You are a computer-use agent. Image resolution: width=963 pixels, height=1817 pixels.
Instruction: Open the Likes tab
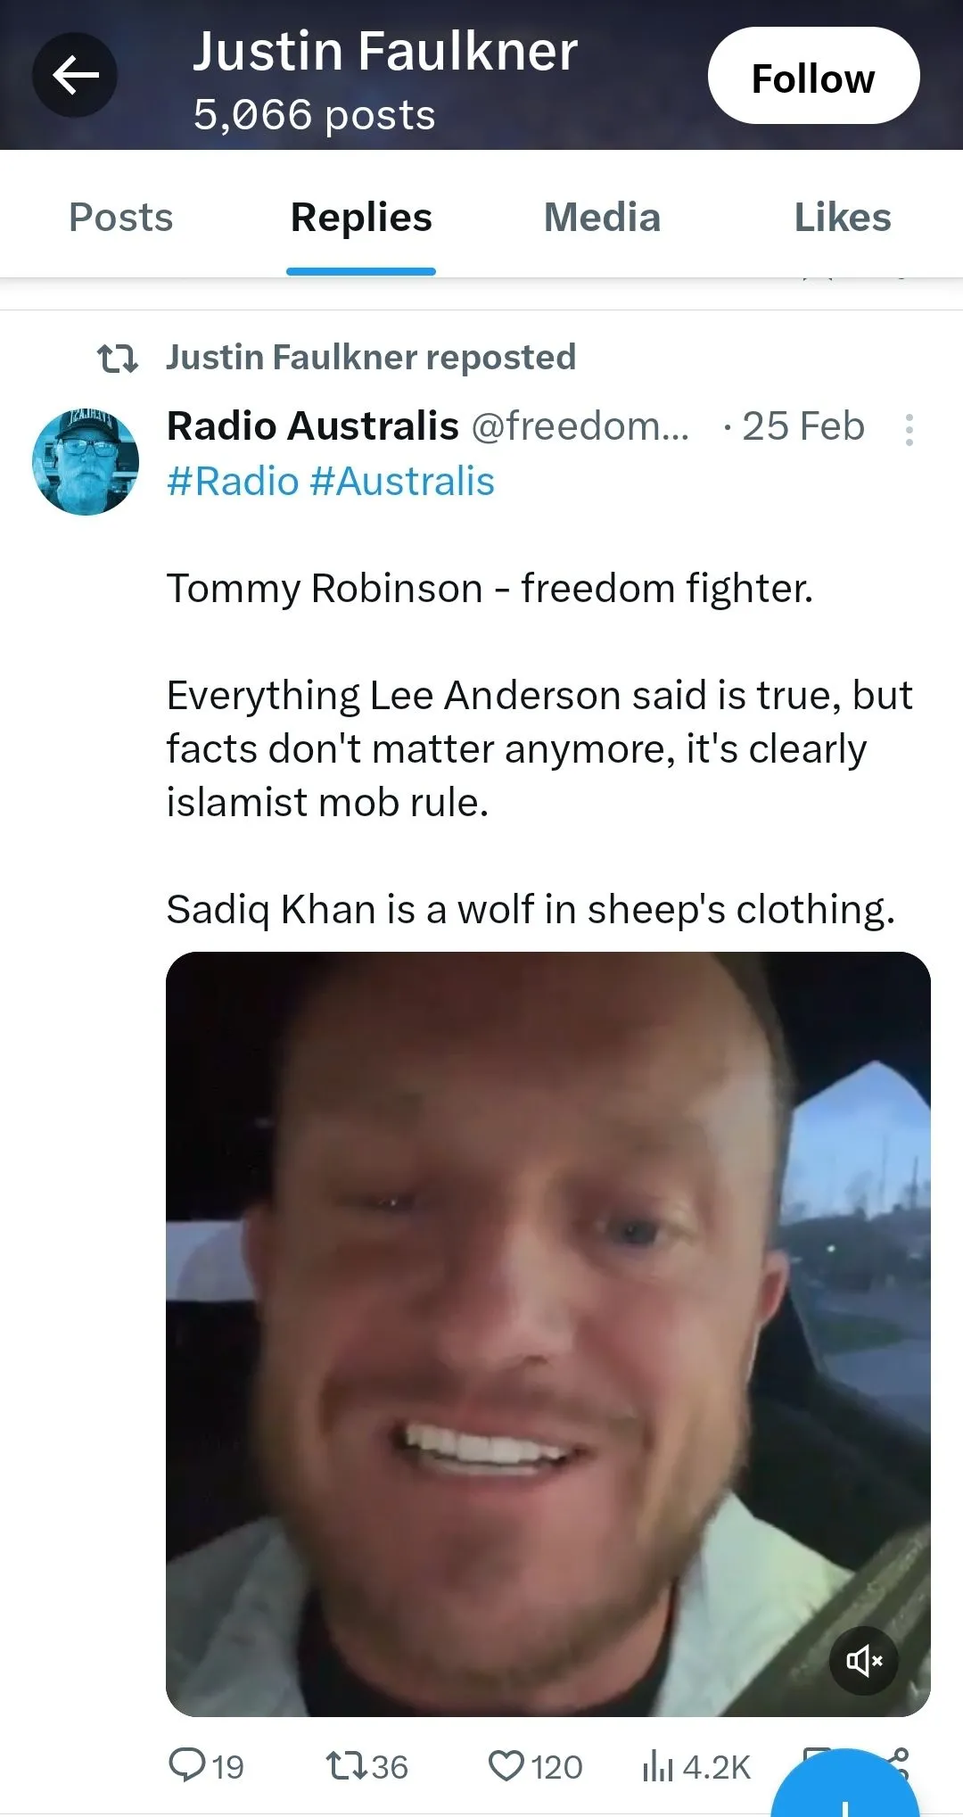tap(843, 217)
